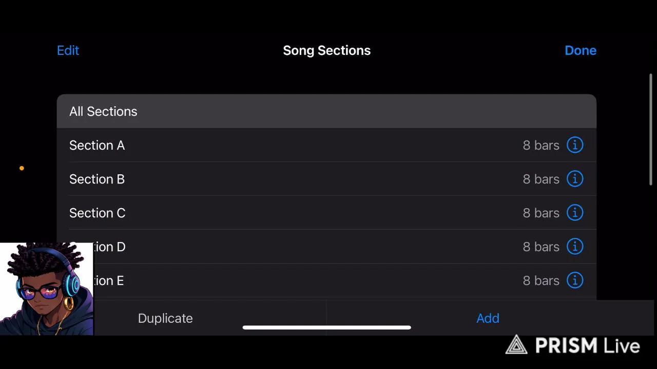
Task: Tap the home indicator bar
Action: point(326,327)
